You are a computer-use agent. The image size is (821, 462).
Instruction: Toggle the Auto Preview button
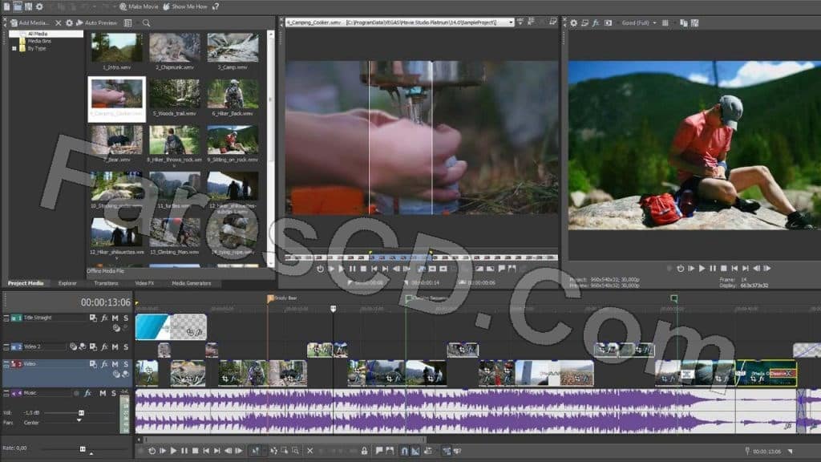(x=97, y=23)
